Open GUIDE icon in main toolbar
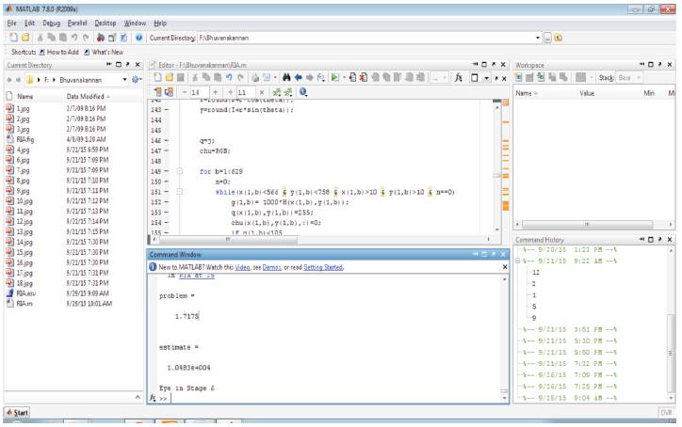682x427 pixels. (112, 38)
